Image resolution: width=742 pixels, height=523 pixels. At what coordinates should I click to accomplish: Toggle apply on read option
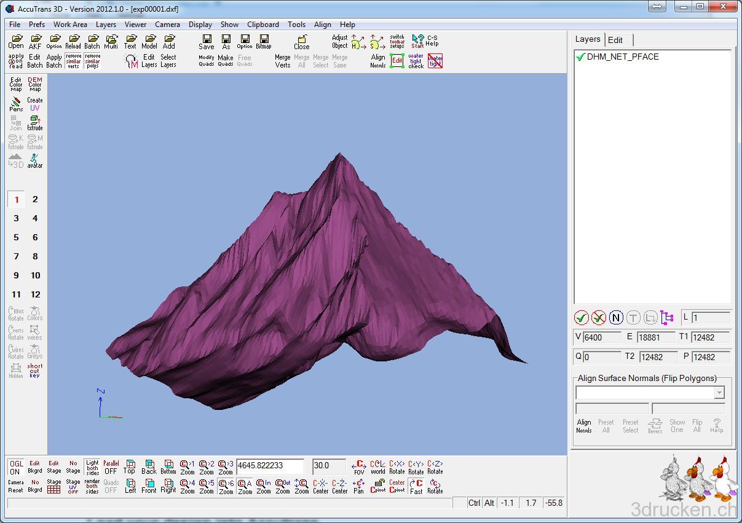coord(16,61)
